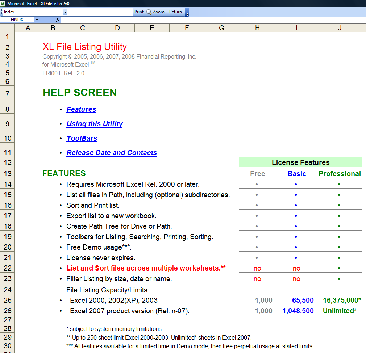Open the Index dropdown arrow
This screenshot has width=366, height=353.
pos(65,12)
